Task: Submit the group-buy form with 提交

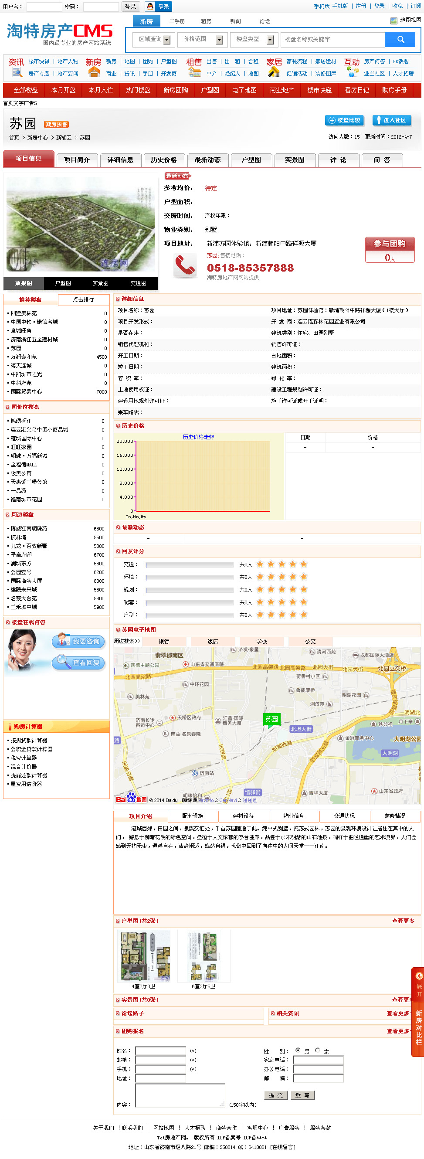Action: 276,1095
